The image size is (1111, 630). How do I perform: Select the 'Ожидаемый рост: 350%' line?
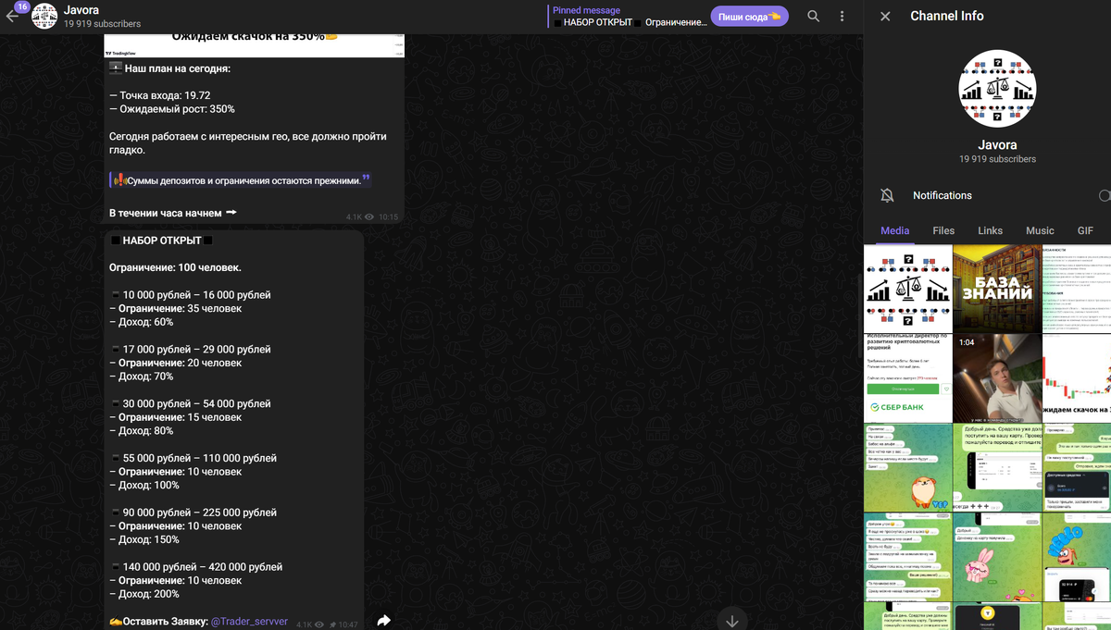(172, 109)
